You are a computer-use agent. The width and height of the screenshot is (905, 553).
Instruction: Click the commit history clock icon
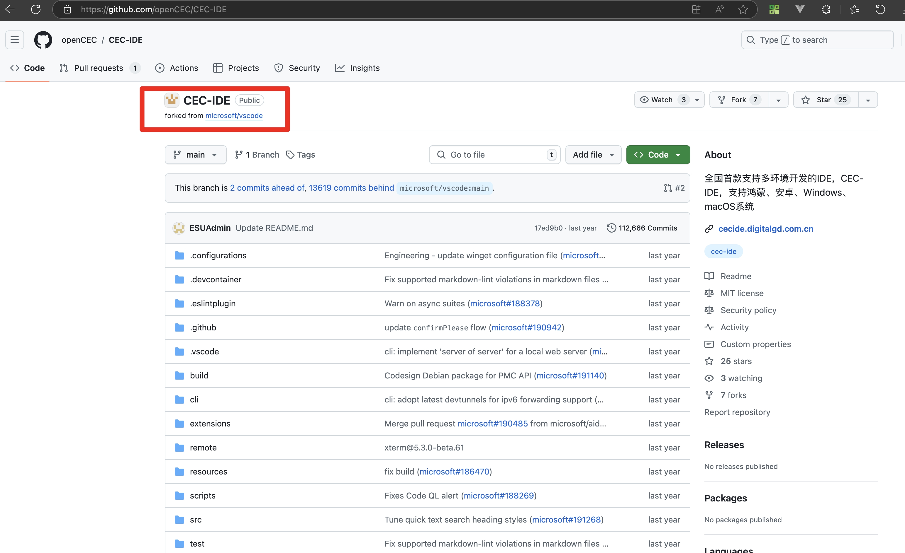[611, 228]
